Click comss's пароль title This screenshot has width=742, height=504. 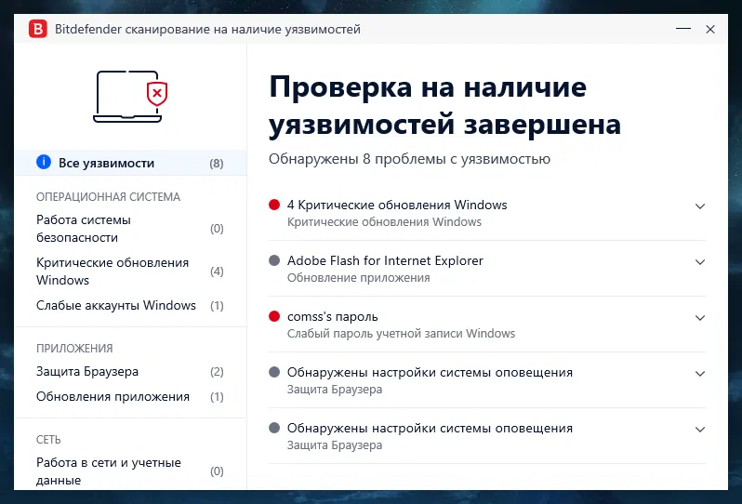point(332,316)
